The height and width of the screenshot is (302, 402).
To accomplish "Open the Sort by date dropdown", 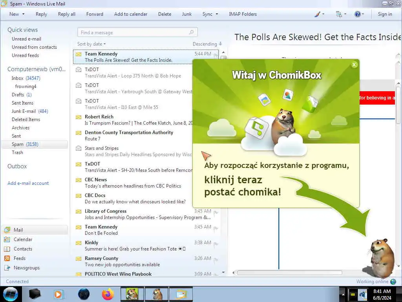I will point(91,44).
